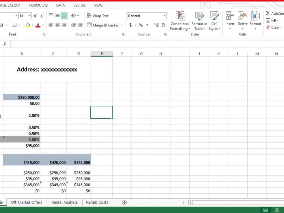This screenshot has height=213, width=284.
Task: Toggle Bottom Align button
Action: [x=64, y=16]
